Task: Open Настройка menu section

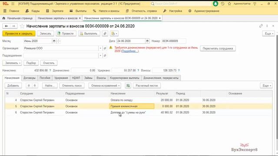Action: 172,11
